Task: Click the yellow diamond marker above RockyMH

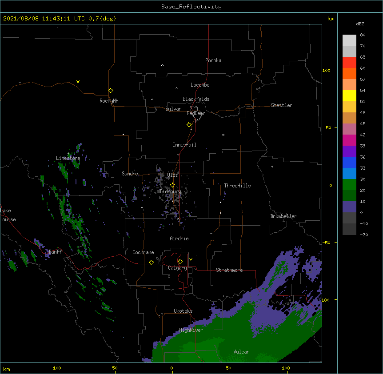Action: coord(111,91)
